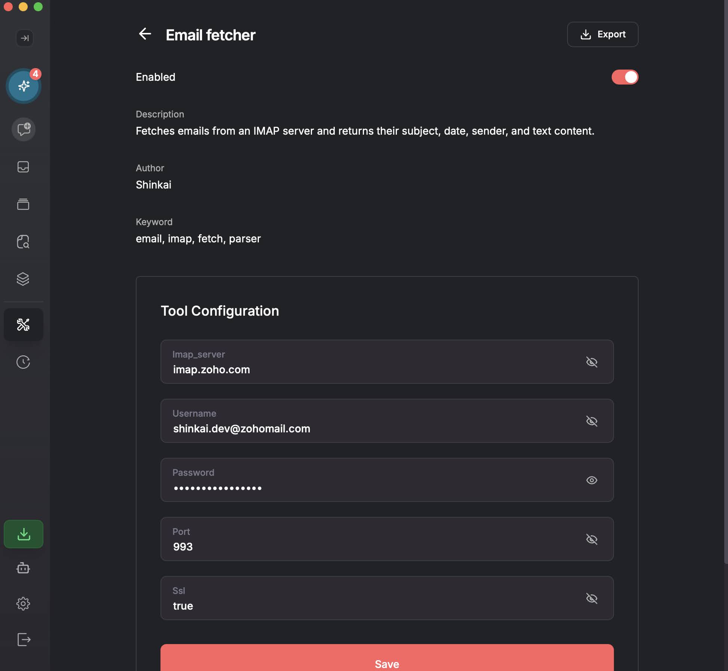Viewport: 728px width, 671px height.
Task: Open the layers icon in sidebar
Action: coord(23,279)
